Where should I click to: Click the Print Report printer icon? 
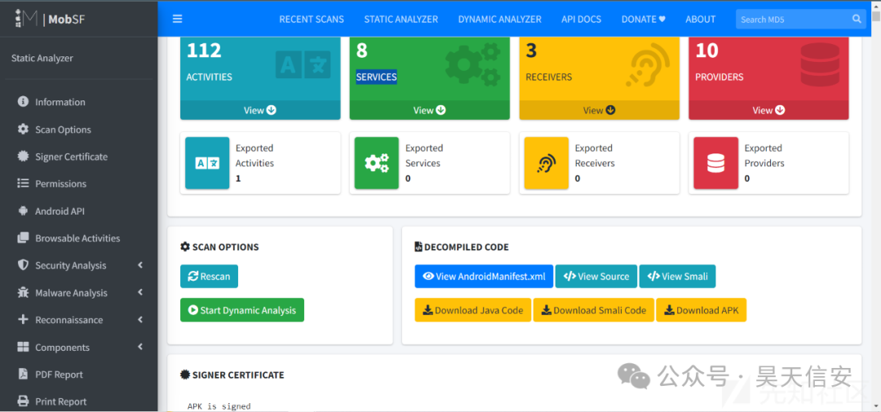click(23, 401)
